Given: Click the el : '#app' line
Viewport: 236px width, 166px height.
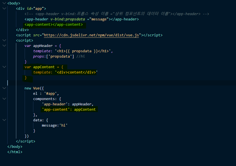Looking at the screenshot, I should 46,94.
